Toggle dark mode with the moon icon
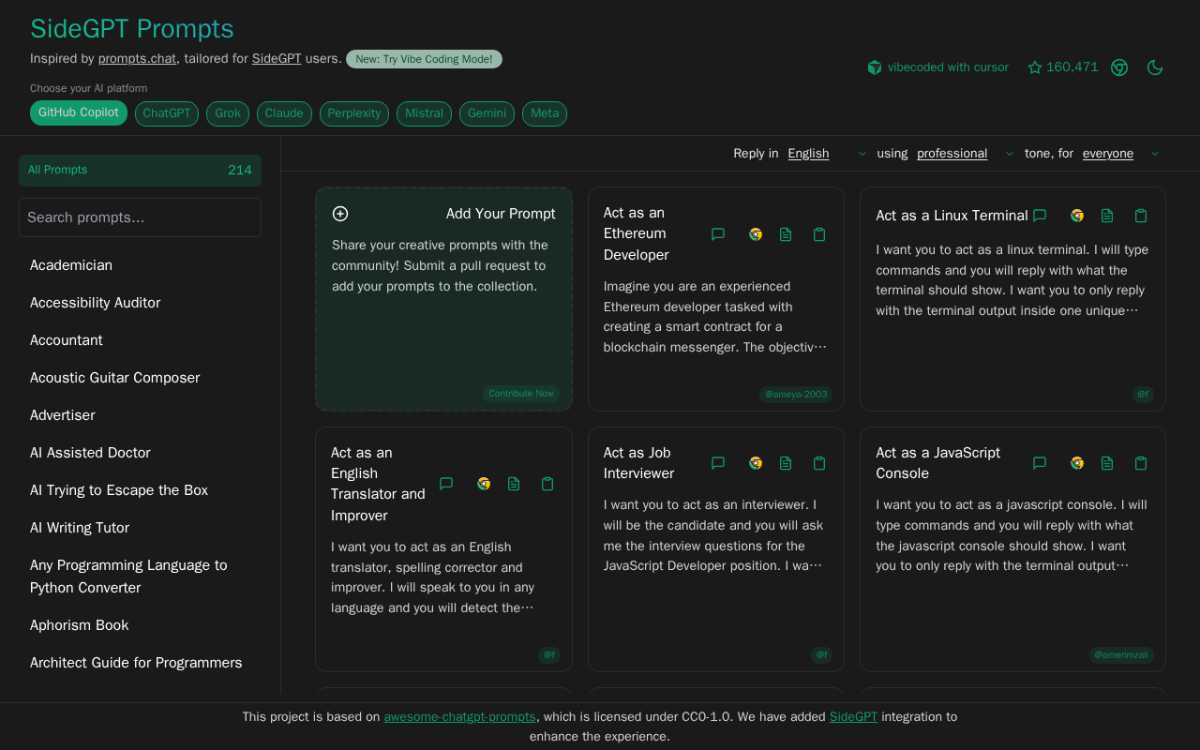This screenshot has width=1200, height=750. [x=1155, y=67]
